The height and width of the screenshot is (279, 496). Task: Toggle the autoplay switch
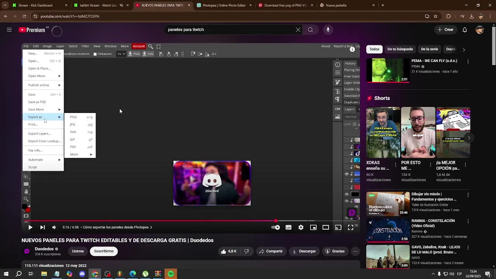[276, 227]
